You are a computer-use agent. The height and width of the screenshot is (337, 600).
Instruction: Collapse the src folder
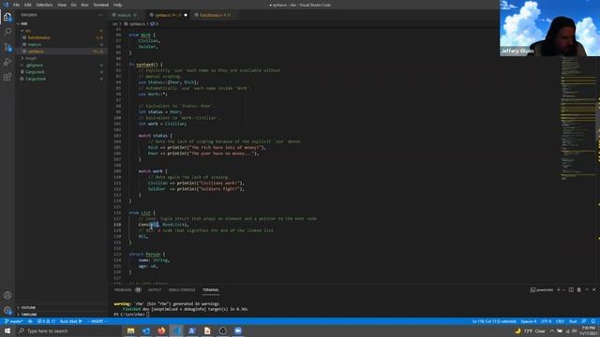coord(27,31)
